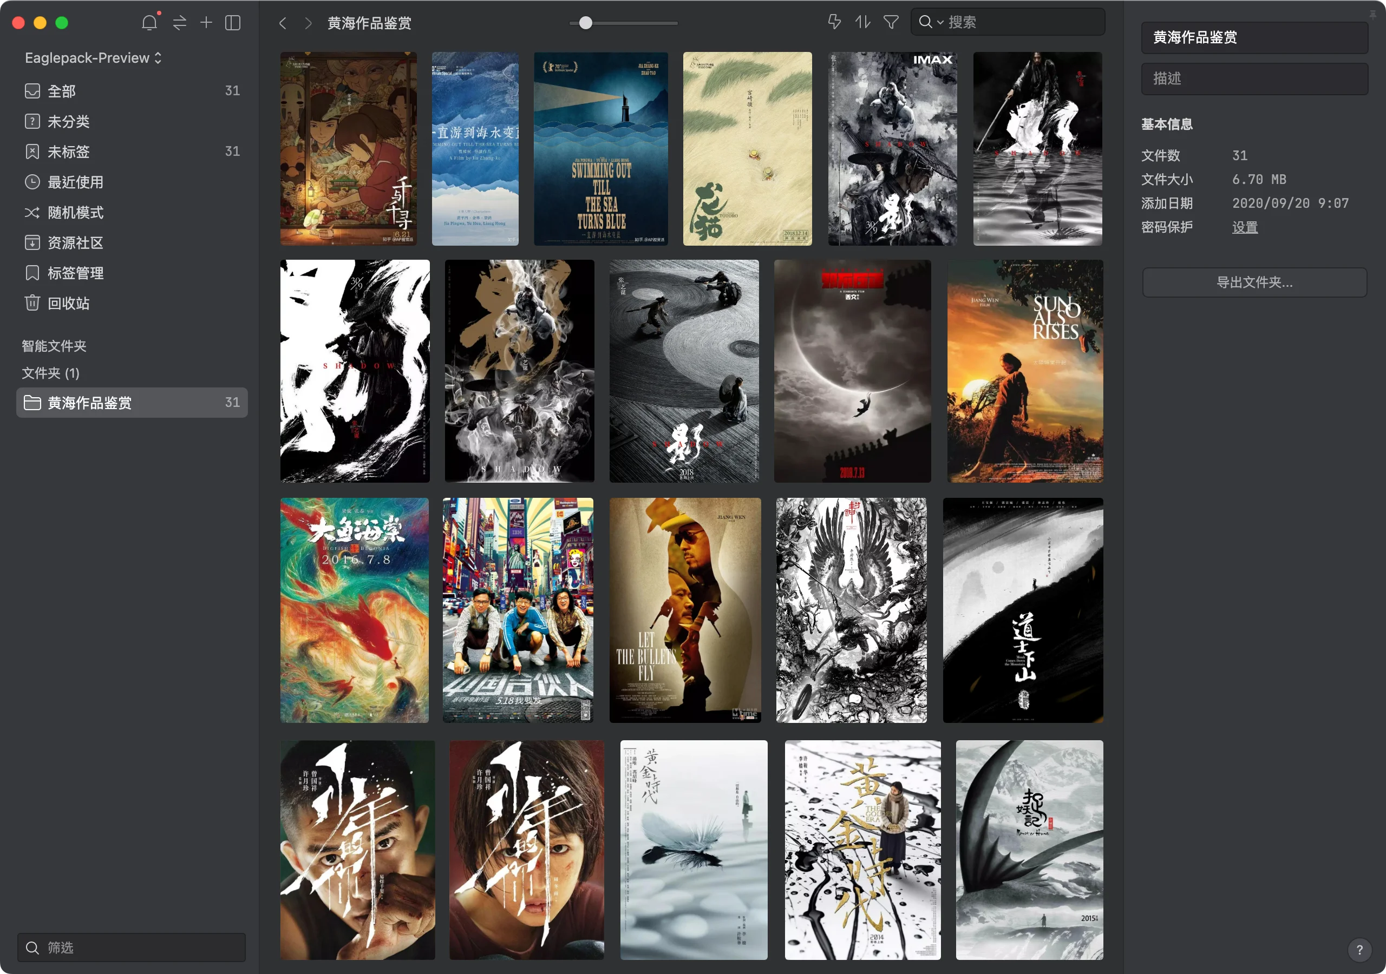The width and height of the screenshot is (1386, 974).
Task: Open the Let the Bullets Fly poster
Action: tap(685, 610)
